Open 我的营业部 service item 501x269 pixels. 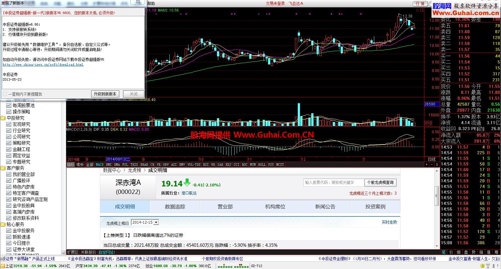[x=23, y=174]
